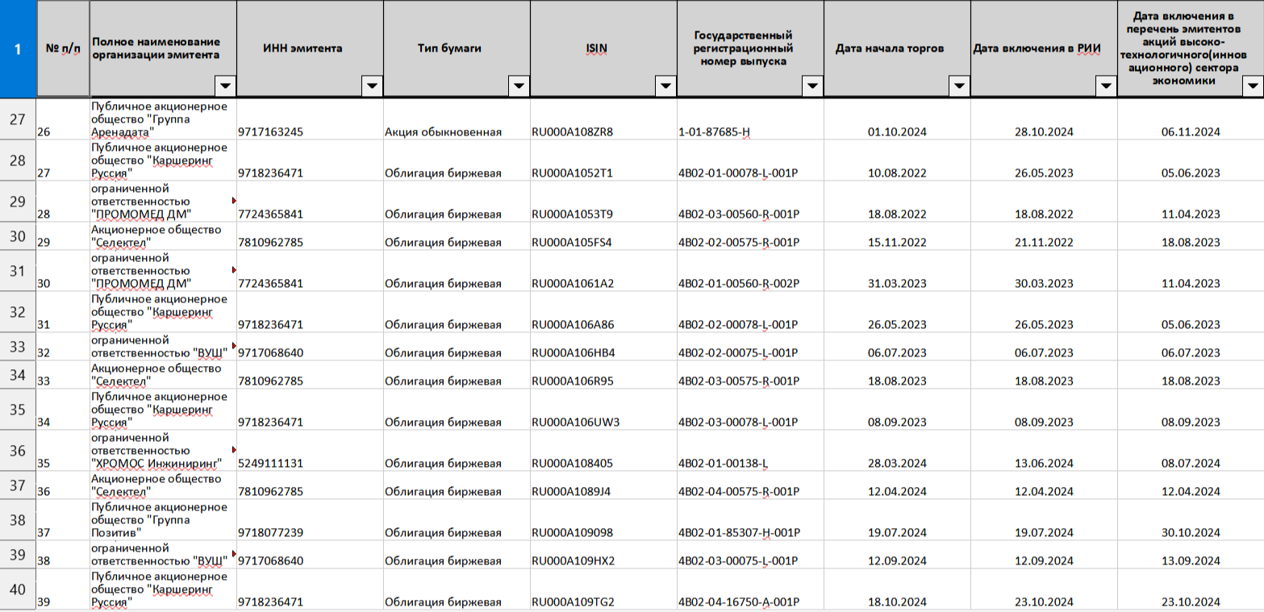Select Группа Позитив organization cell
Screen dimensions: 1264x612
163,520
